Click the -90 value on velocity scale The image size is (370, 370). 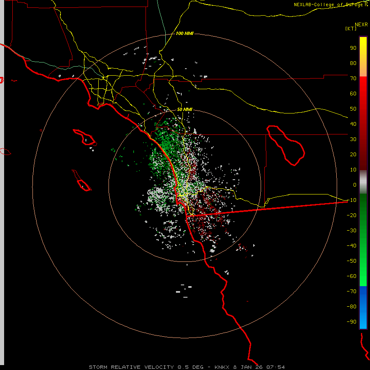351,322
